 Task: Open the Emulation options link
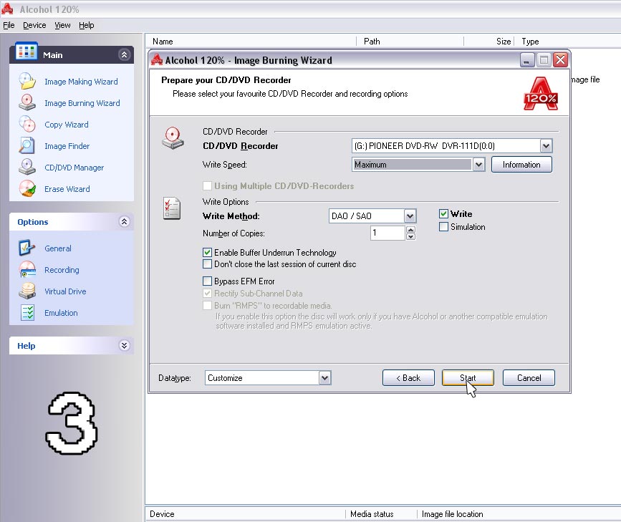click(61, 313)
